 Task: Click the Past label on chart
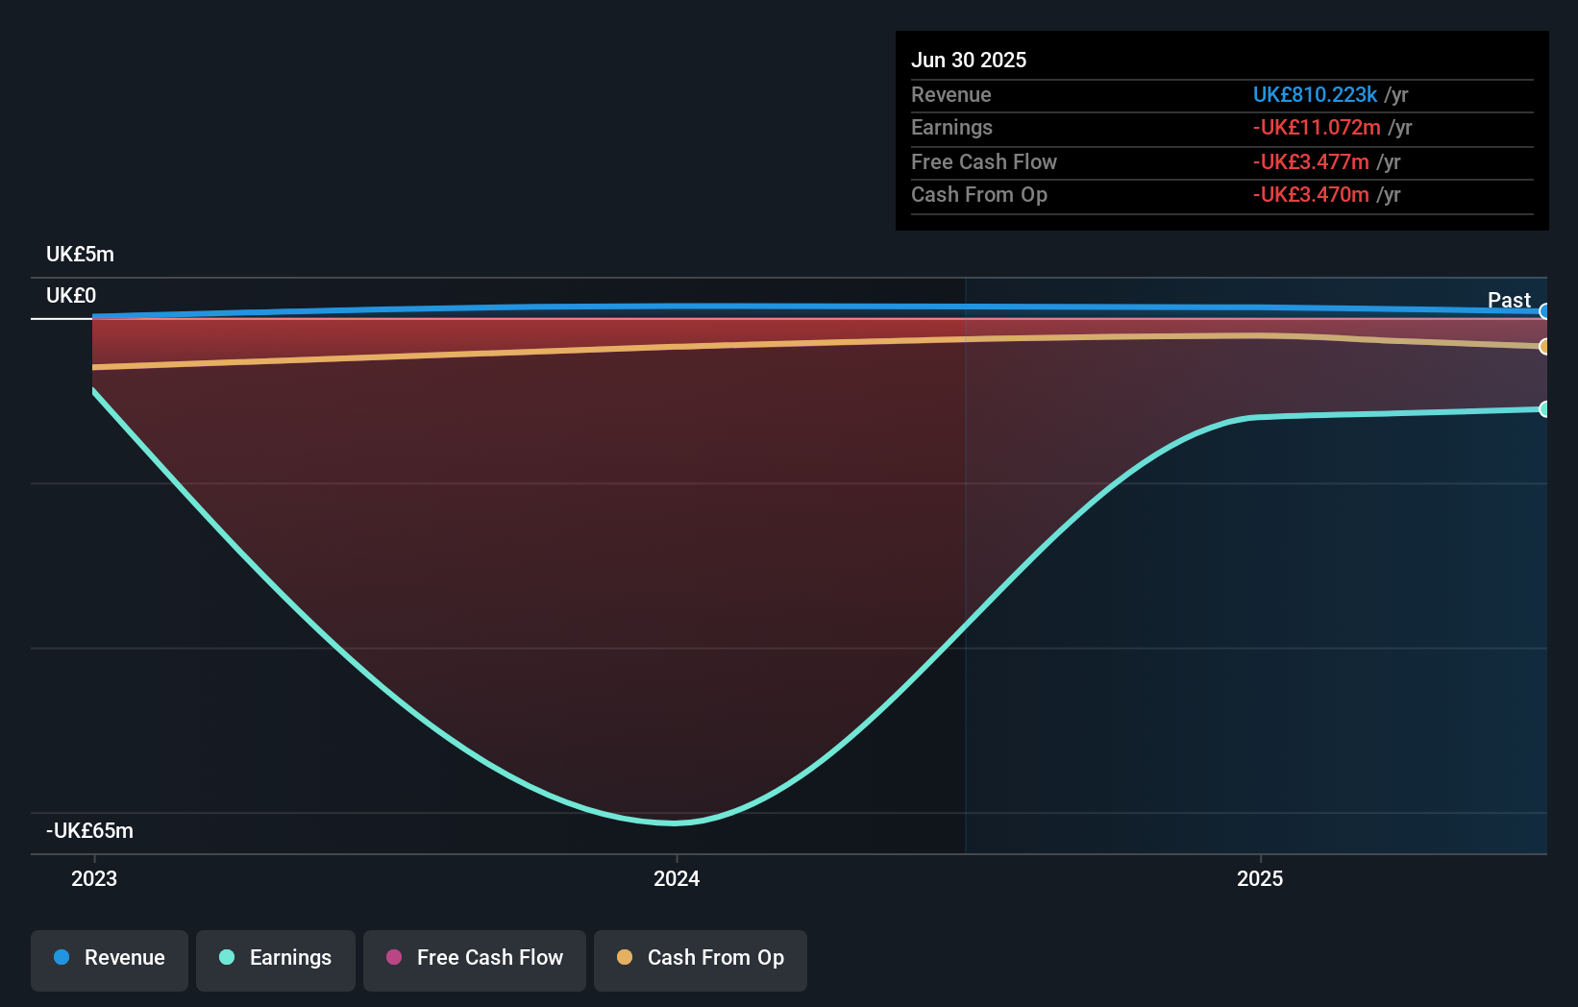pyautogui.click(x=1509, y=300)
